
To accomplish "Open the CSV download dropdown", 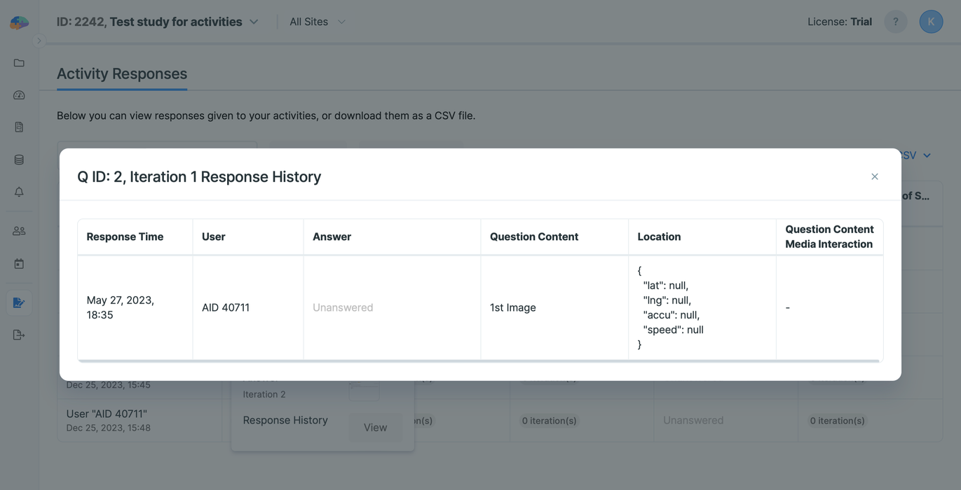I will tap(925, 155).
